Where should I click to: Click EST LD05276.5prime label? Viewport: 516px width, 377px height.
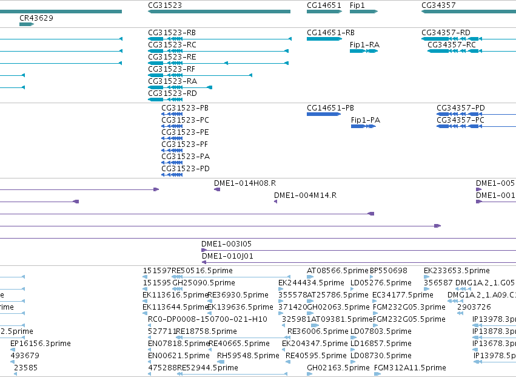click(381, 283)
